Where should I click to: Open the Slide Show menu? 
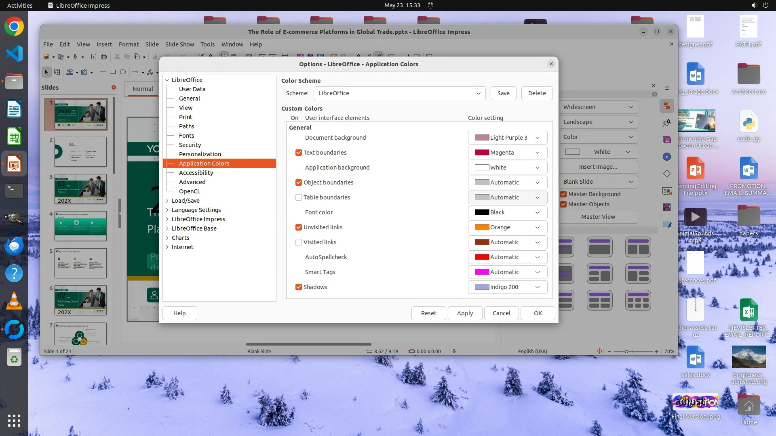click(x=179, y=44)
